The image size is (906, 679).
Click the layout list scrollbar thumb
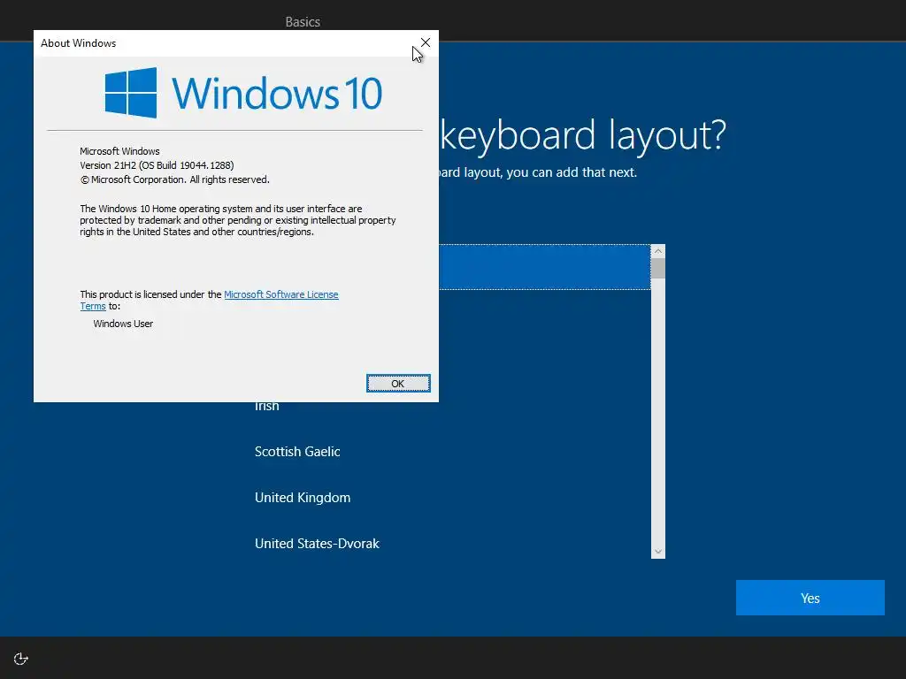tap(658, 269)
